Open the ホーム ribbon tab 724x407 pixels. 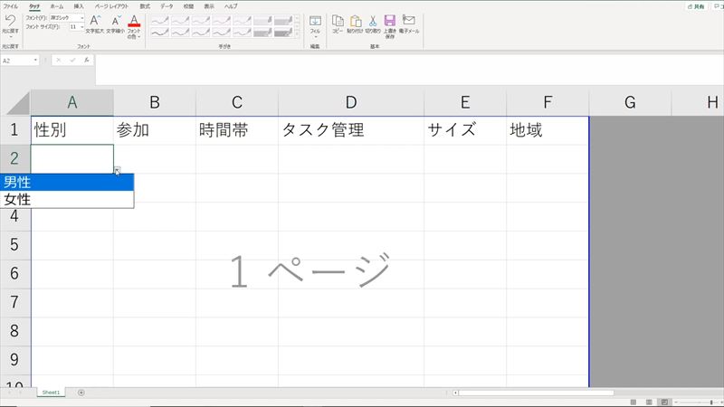pyautogui.click(x=55, y=5)
